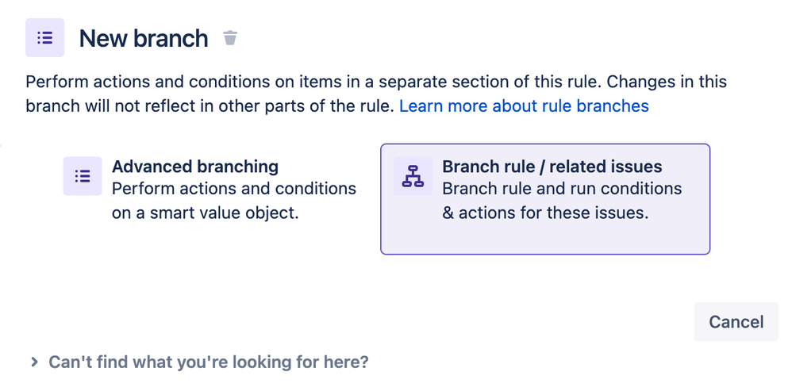792x391 pixels.
Task: Choose the Advanced branching option title
Action: (x=195, y=167)
